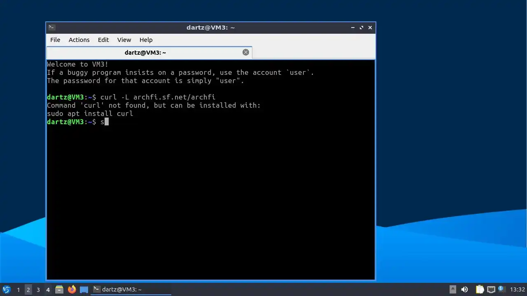
Task: Open the clipboard manager tray icon
Action: tap(480, 289)
